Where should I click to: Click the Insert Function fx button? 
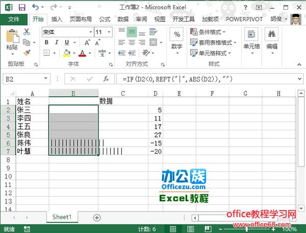[x=106, y=79]
